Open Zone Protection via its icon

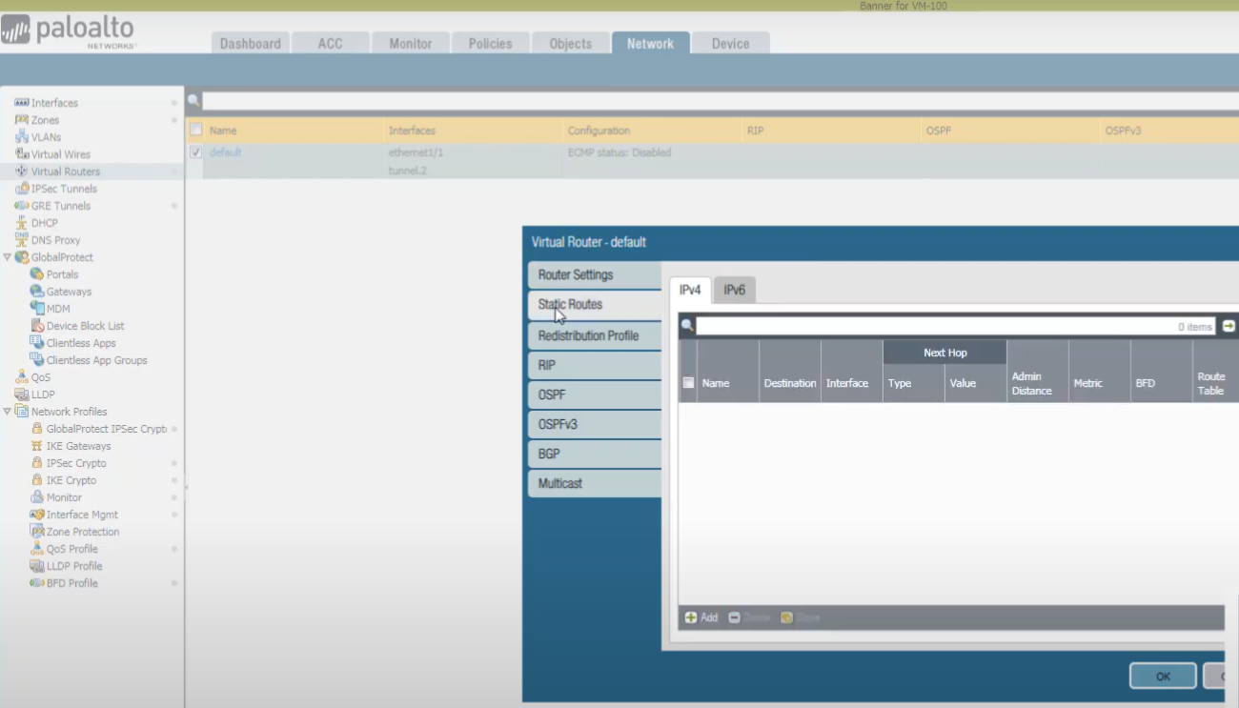tap(37, 532)
